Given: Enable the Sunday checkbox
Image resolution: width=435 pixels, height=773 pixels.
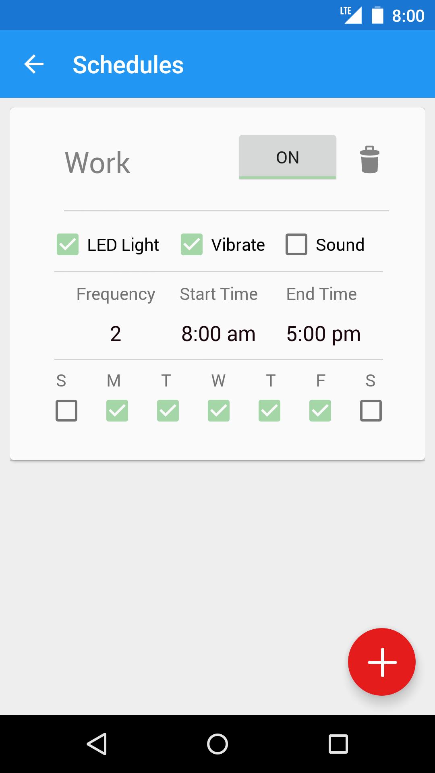Looking at the screenshot, I should point(66,411).
